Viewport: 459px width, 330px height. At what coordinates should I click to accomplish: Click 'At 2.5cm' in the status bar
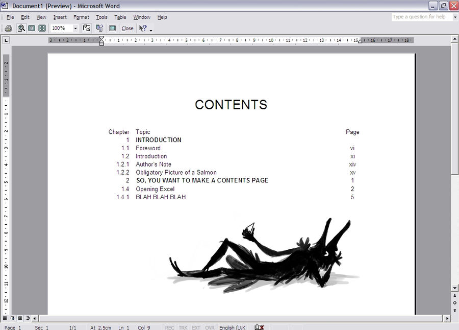pyautogui.click(x=100, y=327)
